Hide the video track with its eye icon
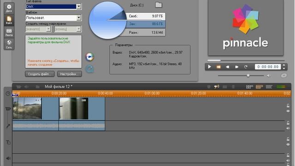This screenshot has height=166, width=295. [x=288, y=111]
